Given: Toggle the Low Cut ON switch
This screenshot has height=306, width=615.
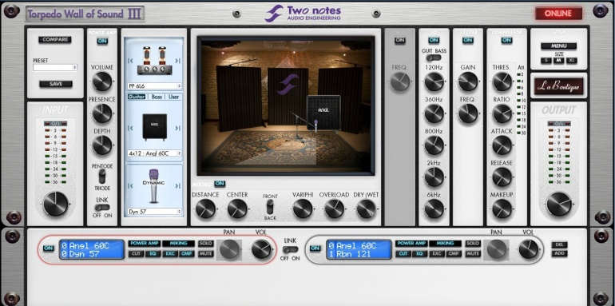Looking at the screenshot, I should point(399,40).
